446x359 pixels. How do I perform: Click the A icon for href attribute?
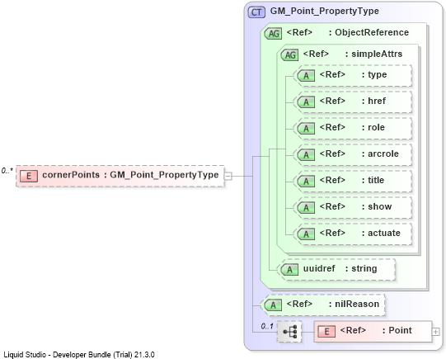(x=306, y=102)
